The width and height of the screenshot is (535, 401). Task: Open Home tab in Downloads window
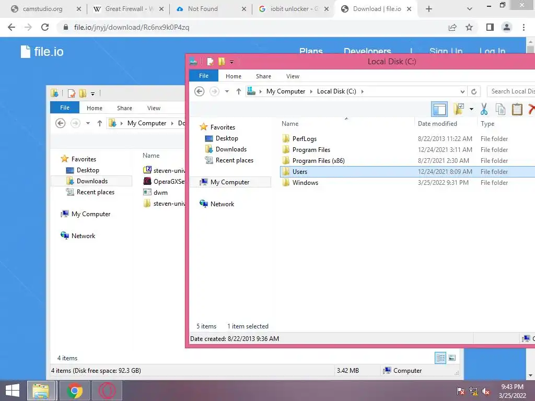(x=95, y=108)
